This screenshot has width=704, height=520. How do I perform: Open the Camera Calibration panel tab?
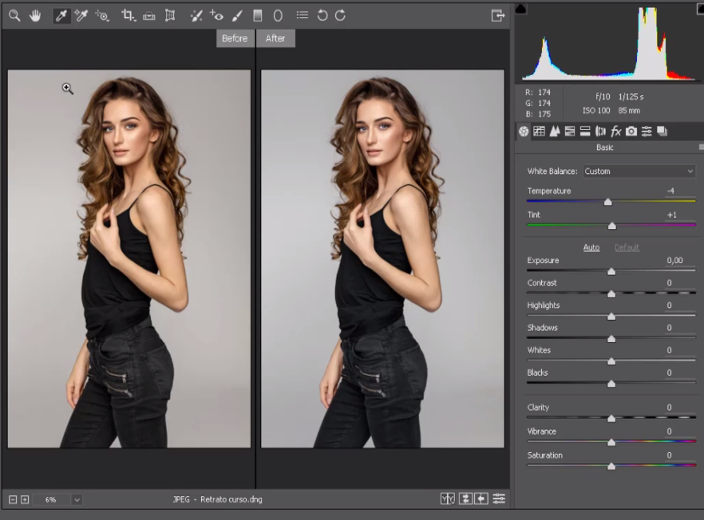pos(631,132)
